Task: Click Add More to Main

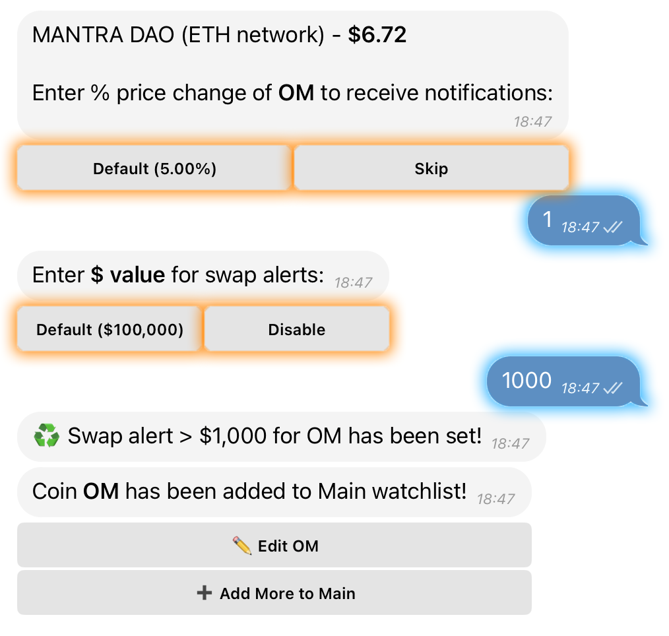Action: (x=274, y=592)
